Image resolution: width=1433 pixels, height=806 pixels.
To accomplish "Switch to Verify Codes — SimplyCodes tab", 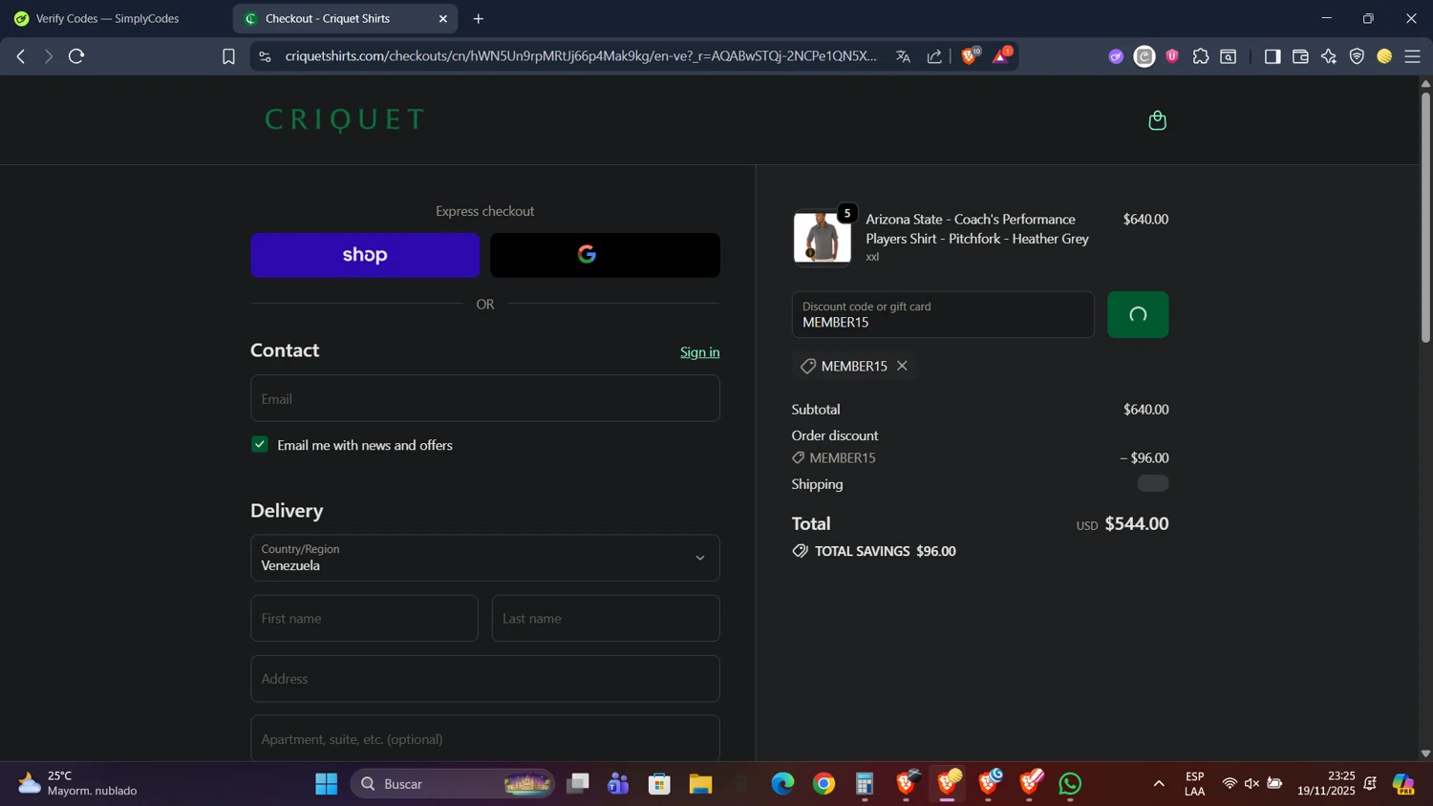I will point(106,18).
